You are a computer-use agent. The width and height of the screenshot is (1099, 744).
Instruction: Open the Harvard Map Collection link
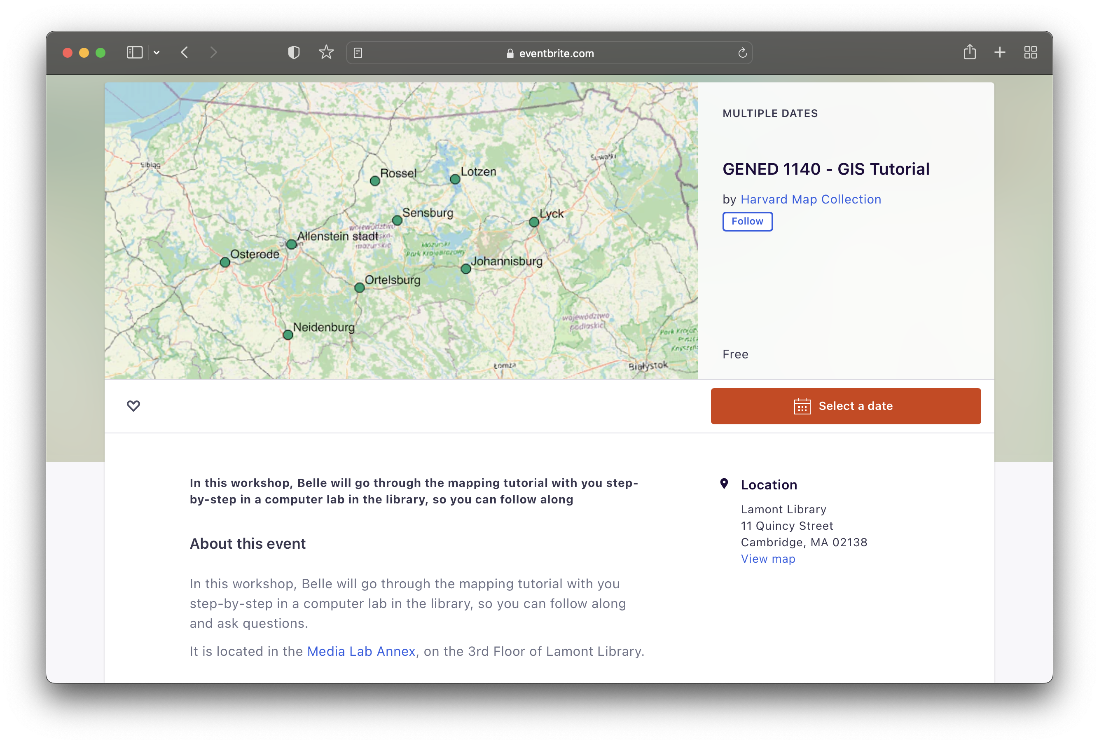[811, 200]
